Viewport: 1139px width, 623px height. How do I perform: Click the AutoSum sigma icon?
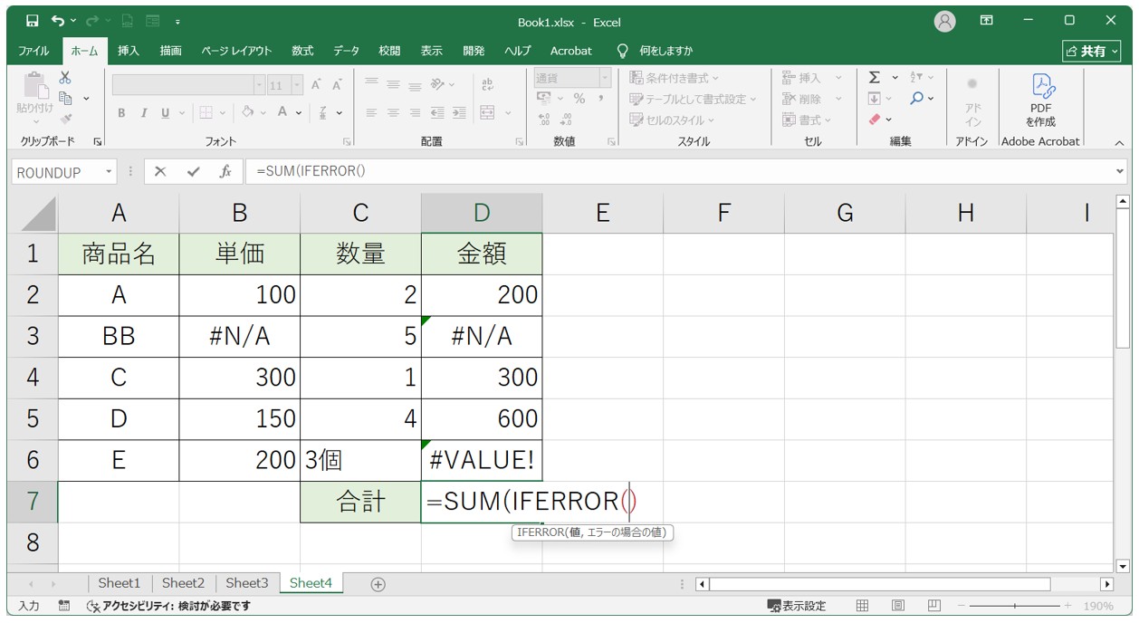pos(875,78)
